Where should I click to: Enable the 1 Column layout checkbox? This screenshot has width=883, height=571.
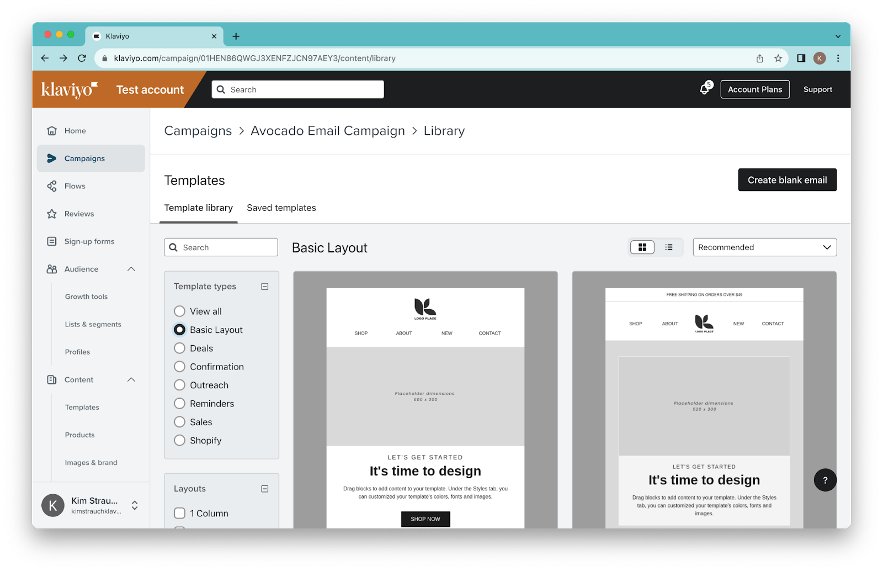click(179, 513)
